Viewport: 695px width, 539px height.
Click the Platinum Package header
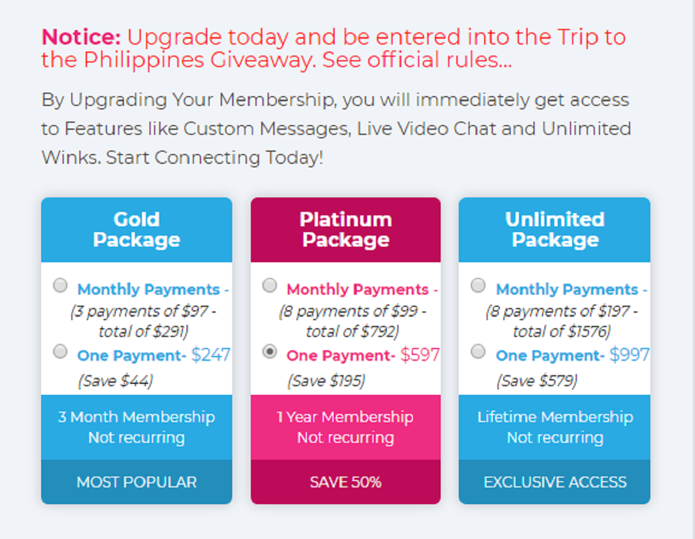pos(346,230)
